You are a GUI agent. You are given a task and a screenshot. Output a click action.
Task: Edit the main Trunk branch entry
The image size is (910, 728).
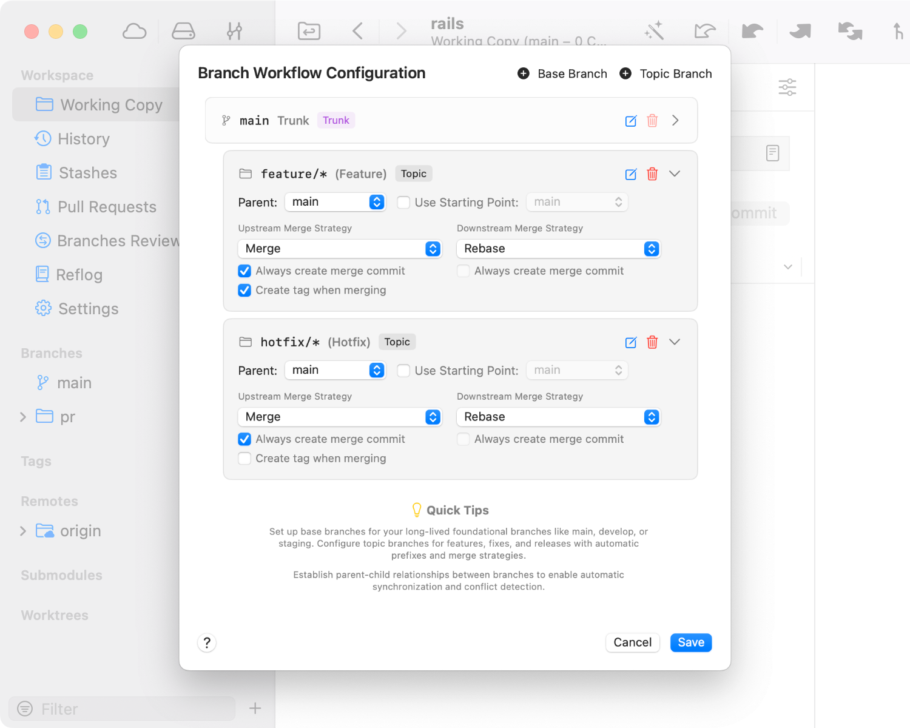tap(631, 121)
